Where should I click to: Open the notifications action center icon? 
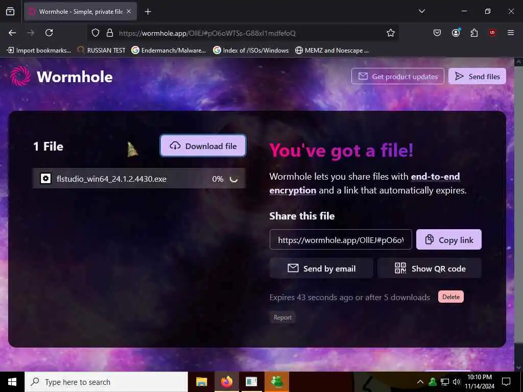point(506,382)
